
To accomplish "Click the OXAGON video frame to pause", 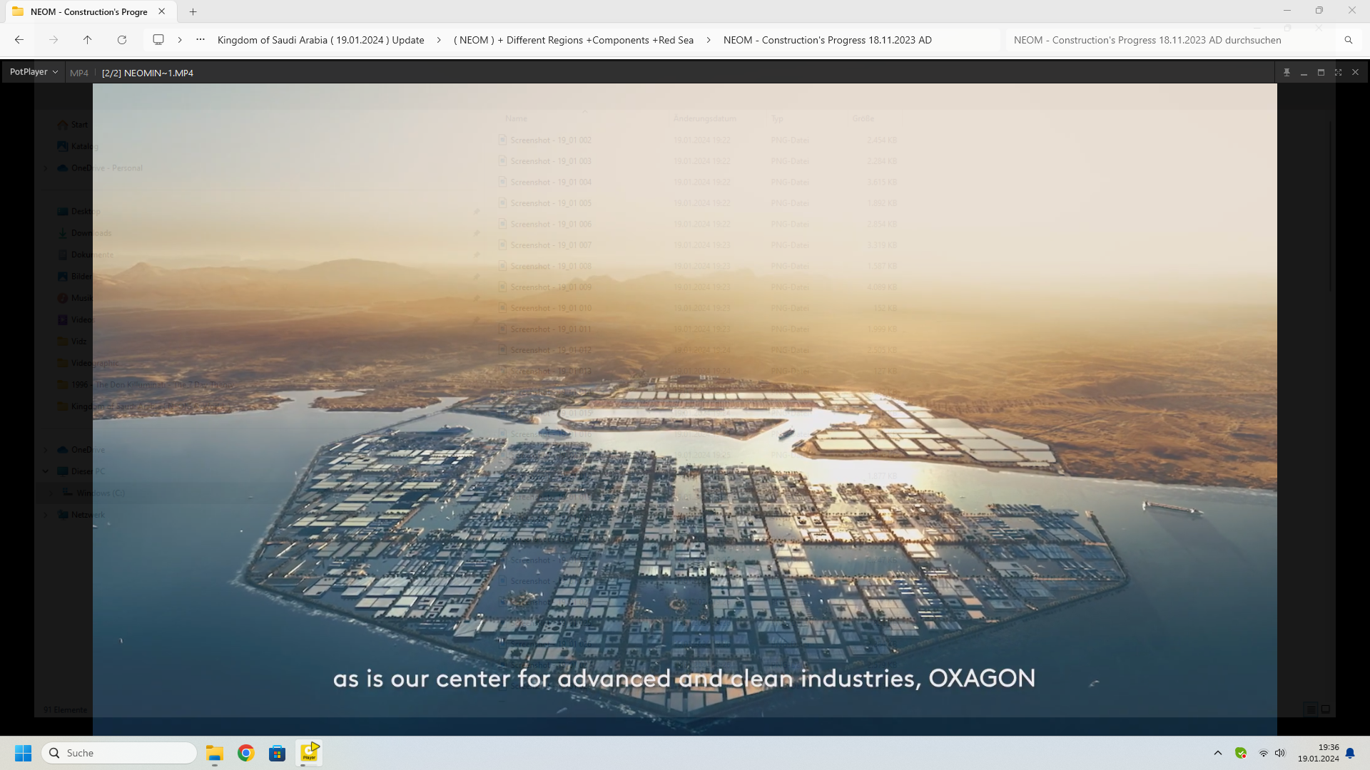I will pos(684,409).
